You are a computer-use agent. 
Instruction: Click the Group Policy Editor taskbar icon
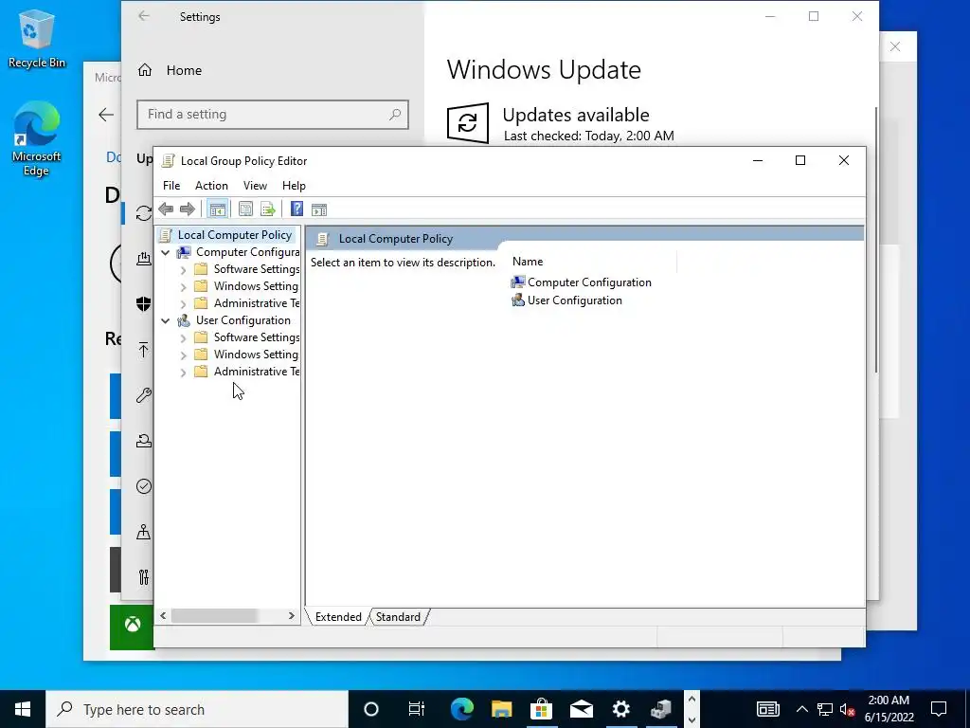tap(660, 709)
